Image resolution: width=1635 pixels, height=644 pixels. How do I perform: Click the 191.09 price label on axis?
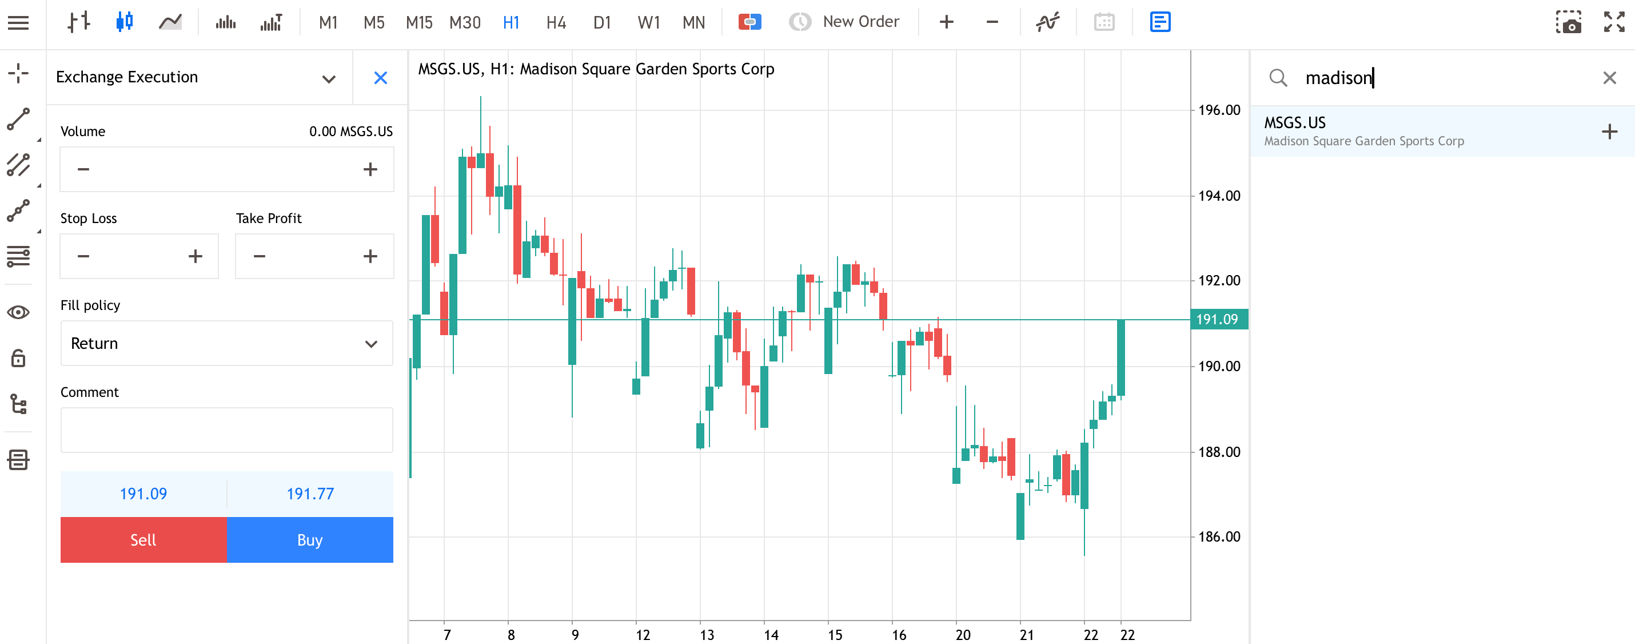(x=1219, y=319)
